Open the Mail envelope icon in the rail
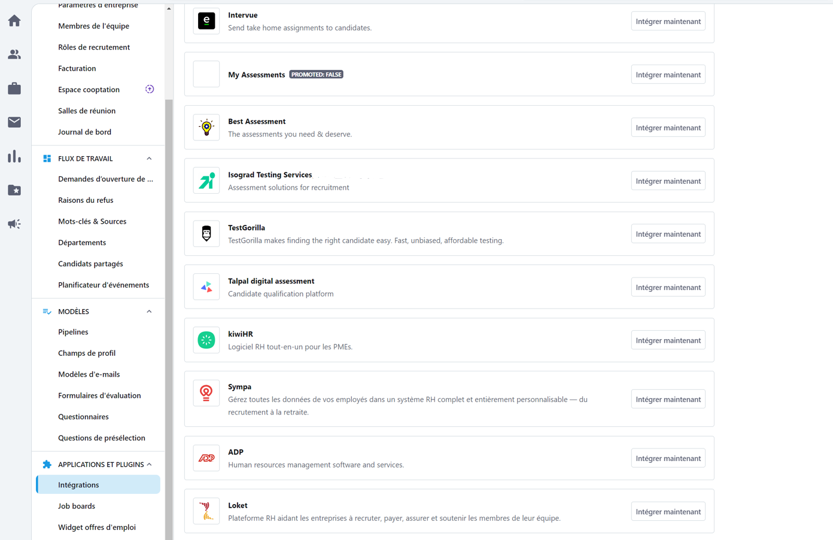The width and height of the screenshot is (833, 540). 14,122
